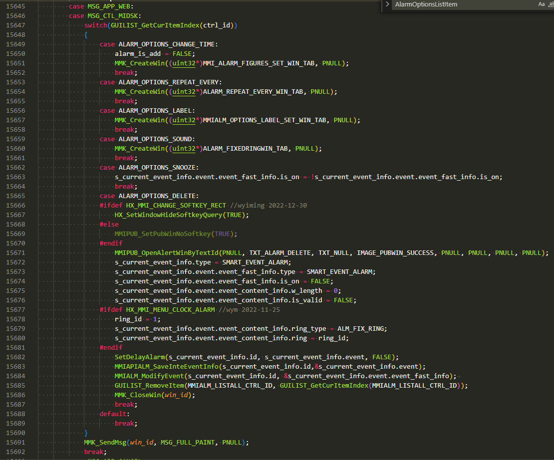Toggle the Match Case (Aa) option
This screenshot has width=554, height=460.
542,4
